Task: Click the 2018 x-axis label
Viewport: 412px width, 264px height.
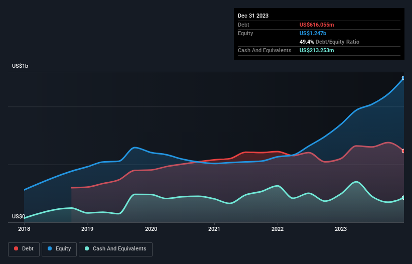Action: tap(24, 229)
